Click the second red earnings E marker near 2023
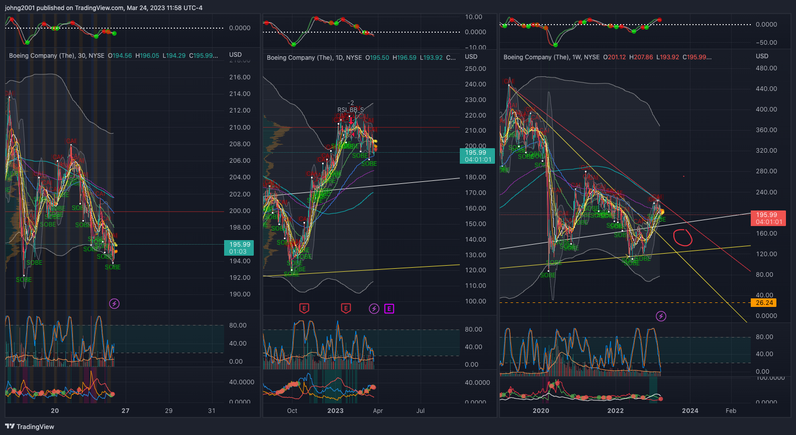Image resolution: width=796 pixels, height=435 pixels. [346, 308]
